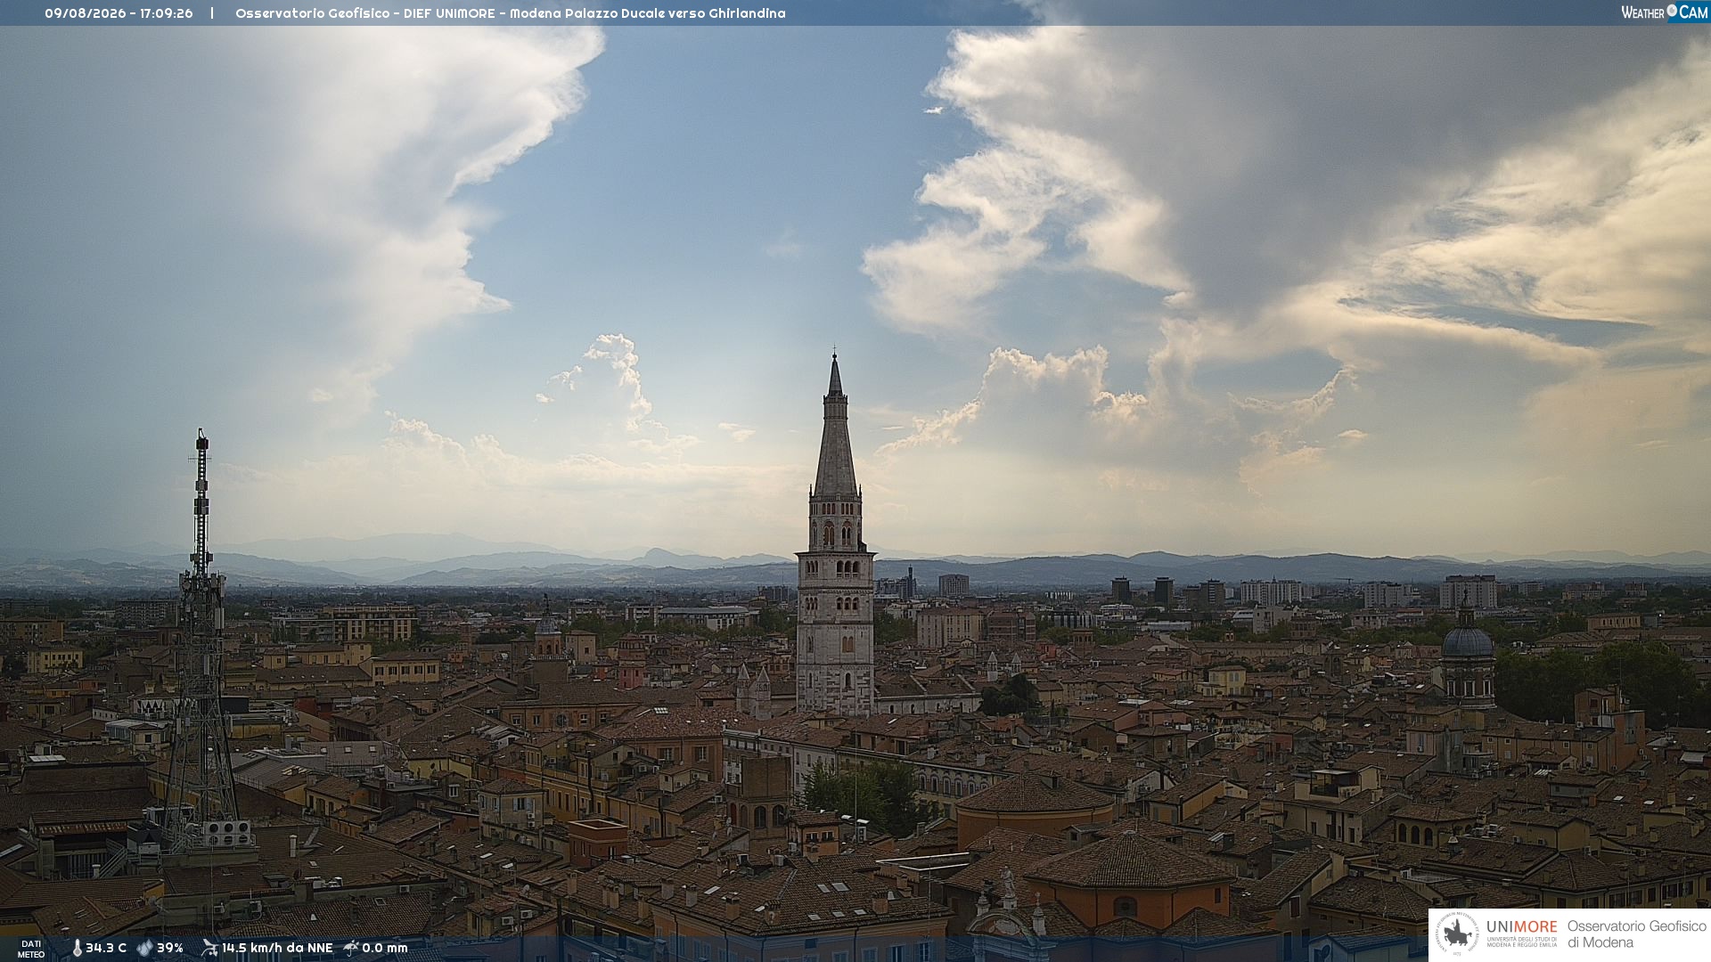This screenshot has width=1711, height=962.
Task: Click 'Osservatorio Geofisico di Modena' text
Action: click(1636, 934)
